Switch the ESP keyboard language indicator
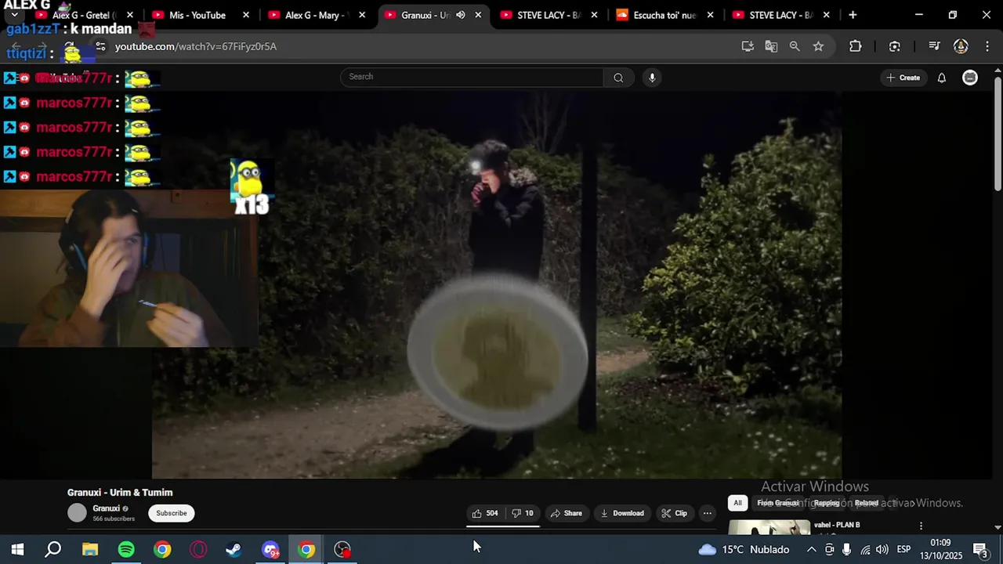The width and height of the screenshot is (1003, 564). pyautogui.click(x=903, y=549)
